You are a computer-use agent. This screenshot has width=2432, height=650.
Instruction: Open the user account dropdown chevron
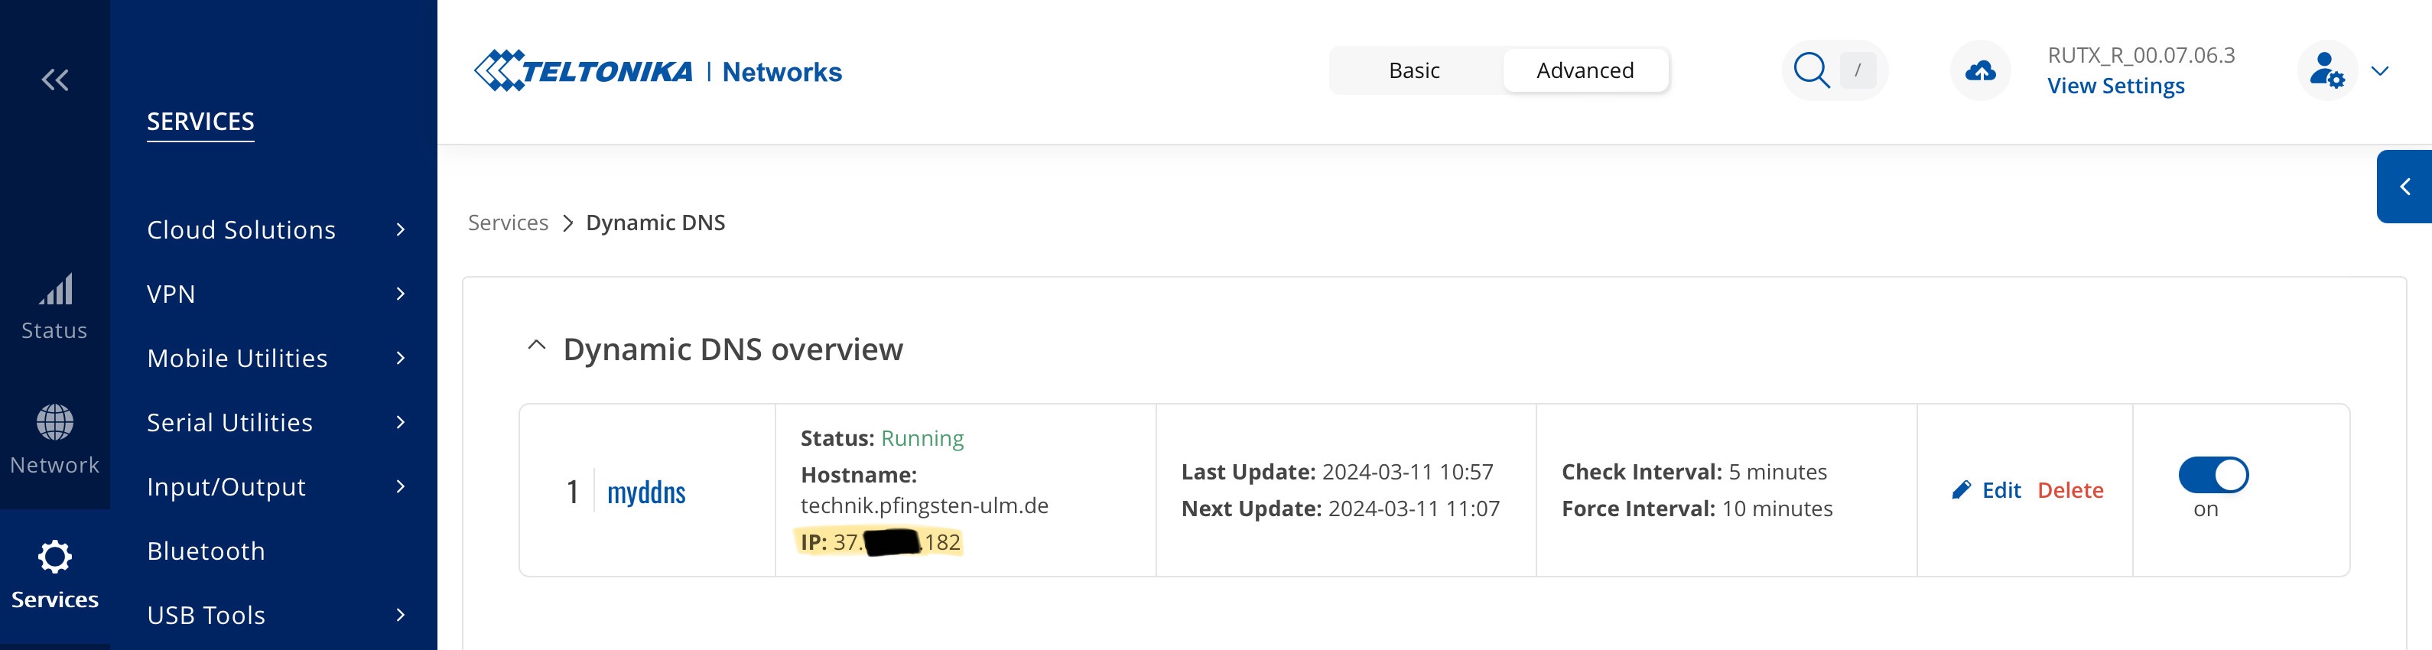click(x=2380, y=71)
